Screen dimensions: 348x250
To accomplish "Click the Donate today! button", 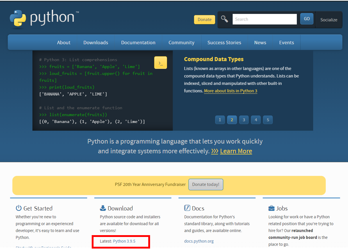I will (x=206, y=184).
